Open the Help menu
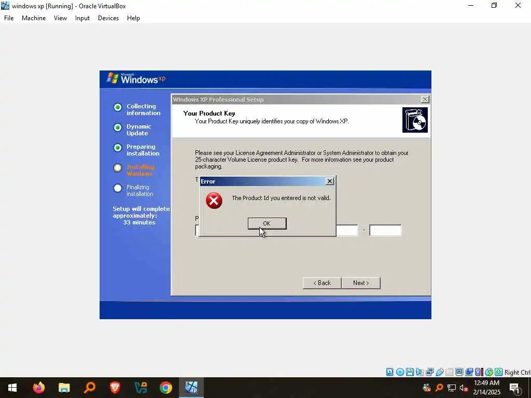Screen dimensions: 531x398 (x=133, y=18)
